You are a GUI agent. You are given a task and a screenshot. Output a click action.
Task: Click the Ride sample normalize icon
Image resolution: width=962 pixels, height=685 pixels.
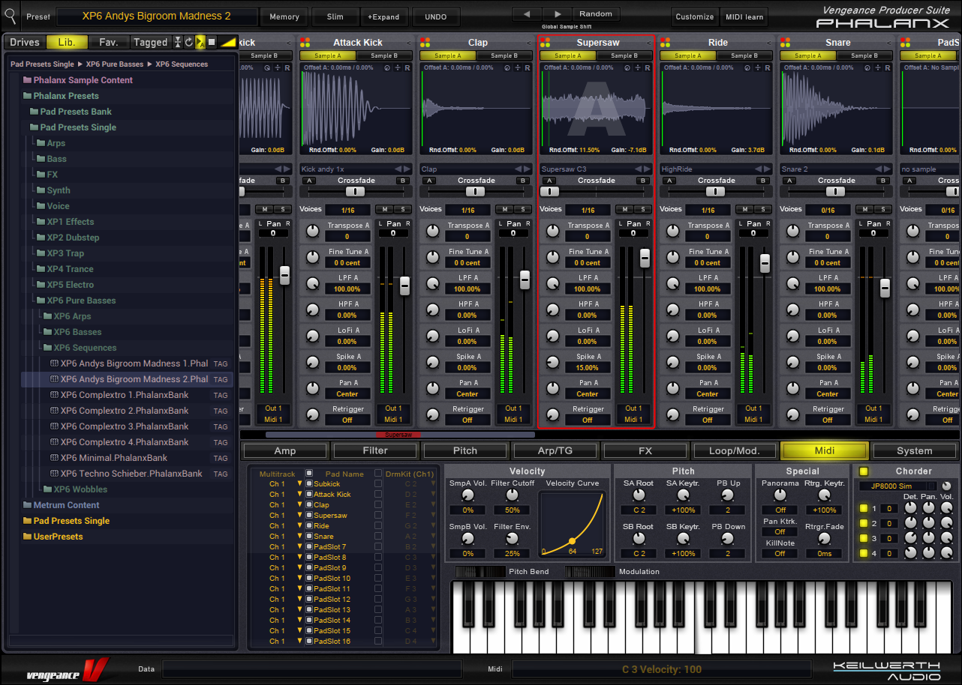click(x=757, y=68)
